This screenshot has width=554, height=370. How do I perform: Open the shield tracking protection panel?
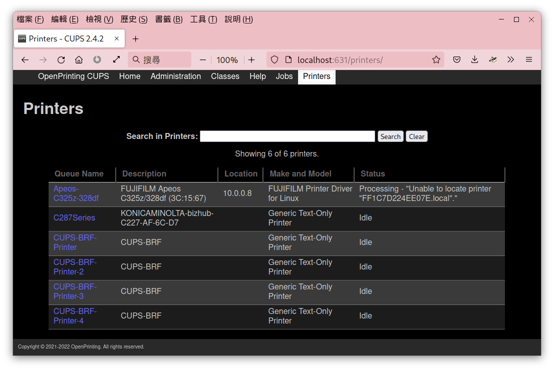click(x=274, y=60)
